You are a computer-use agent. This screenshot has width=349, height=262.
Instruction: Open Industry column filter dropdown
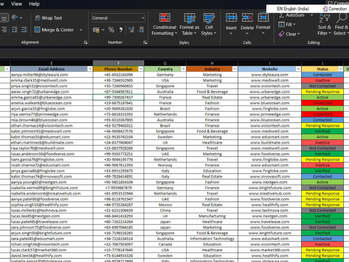click(x=235, y=69)
